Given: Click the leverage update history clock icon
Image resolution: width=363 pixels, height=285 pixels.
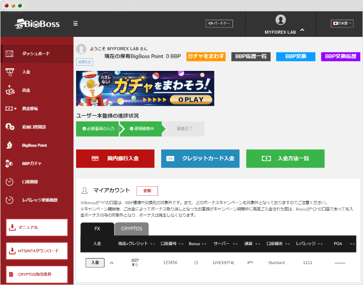Looking at the screenshot, I should click(x=9, y=200).
